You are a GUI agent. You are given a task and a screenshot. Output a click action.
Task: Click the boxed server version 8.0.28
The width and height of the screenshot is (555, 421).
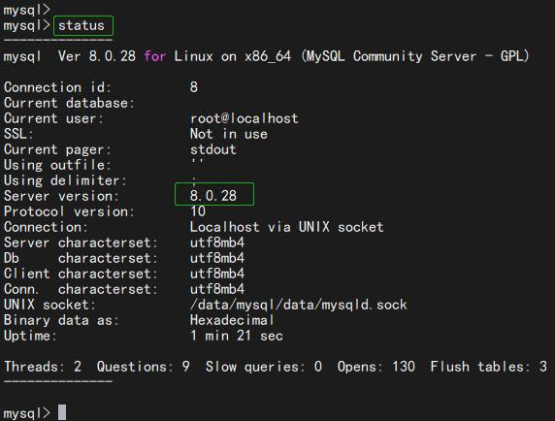pyautogui.click(x=213, y=196)
